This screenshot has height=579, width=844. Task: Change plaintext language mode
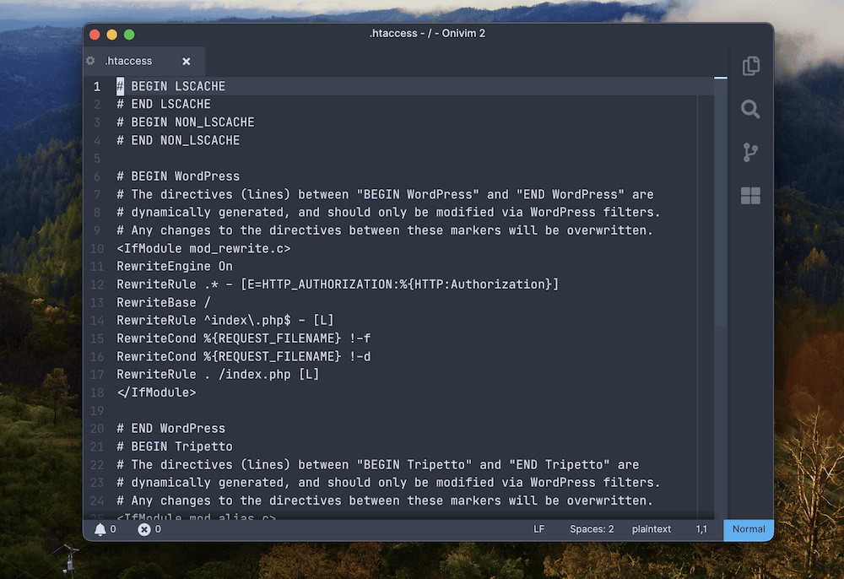(x=652, y=529)
